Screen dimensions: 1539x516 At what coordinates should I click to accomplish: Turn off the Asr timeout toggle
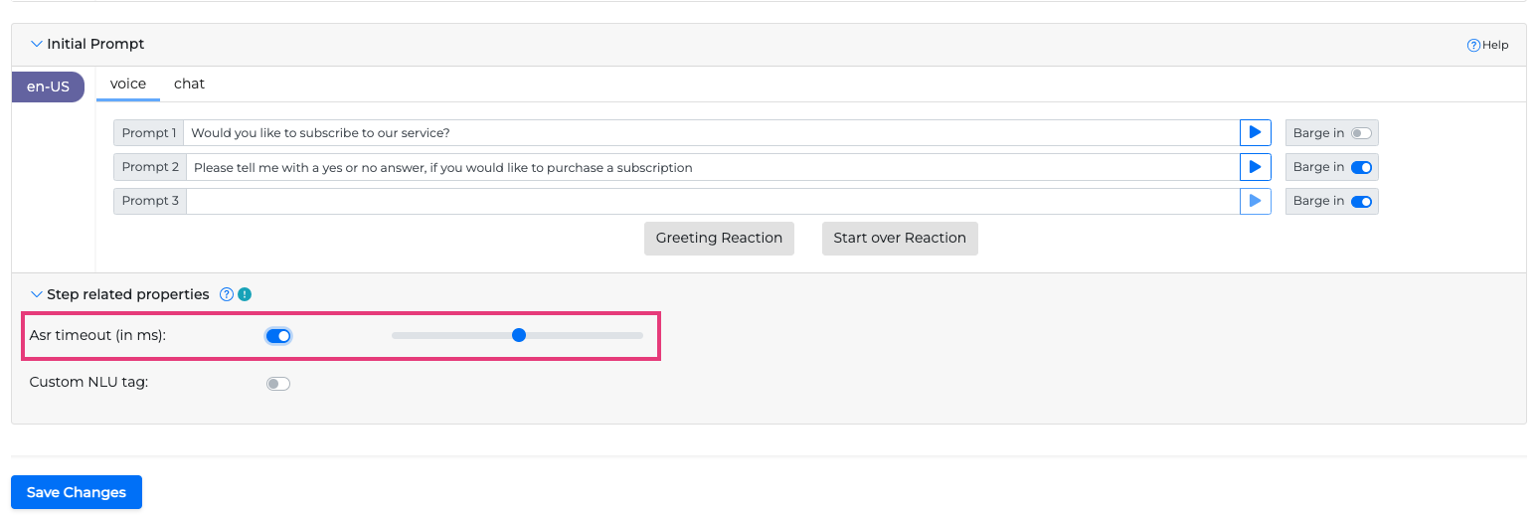click(x=278, y=336)
